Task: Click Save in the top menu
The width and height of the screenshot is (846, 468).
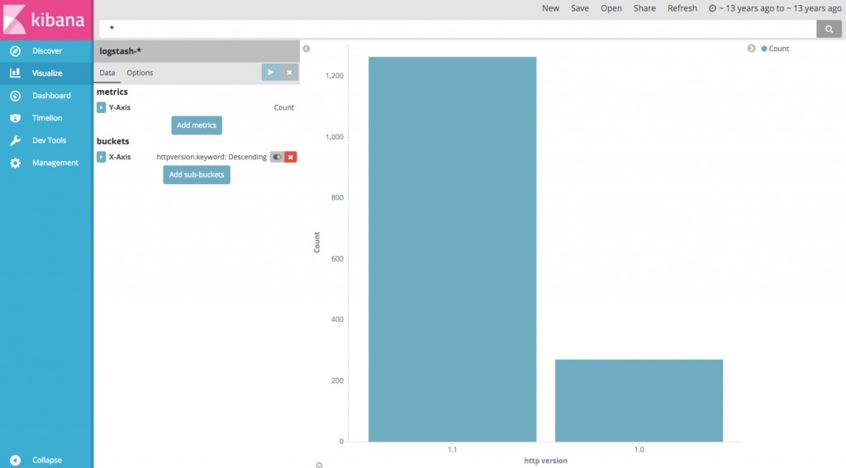Action: pyautogui.click(x=580, y=8)
